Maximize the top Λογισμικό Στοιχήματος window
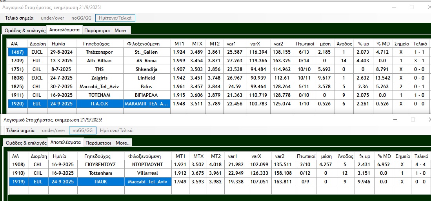This screenshot has height=201, width=431. click(x=412, y=7)
